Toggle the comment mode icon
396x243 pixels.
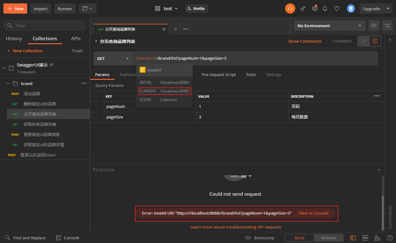pyautogui.click(x=375, y=41)
